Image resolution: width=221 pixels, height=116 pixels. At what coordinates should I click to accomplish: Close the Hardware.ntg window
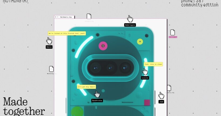[x=56, y=17]
